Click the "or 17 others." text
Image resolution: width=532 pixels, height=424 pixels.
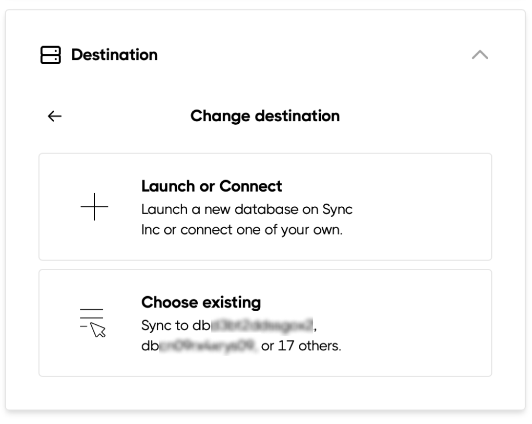(x=301, y=346)
